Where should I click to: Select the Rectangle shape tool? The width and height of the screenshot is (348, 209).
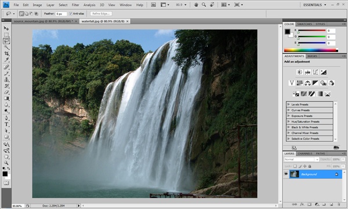tap(6, 137)
